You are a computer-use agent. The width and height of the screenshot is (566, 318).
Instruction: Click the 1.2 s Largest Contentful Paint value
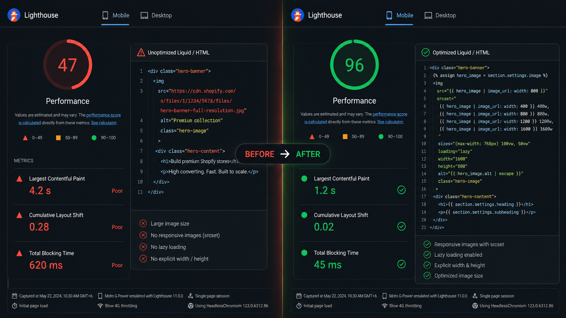325,191
